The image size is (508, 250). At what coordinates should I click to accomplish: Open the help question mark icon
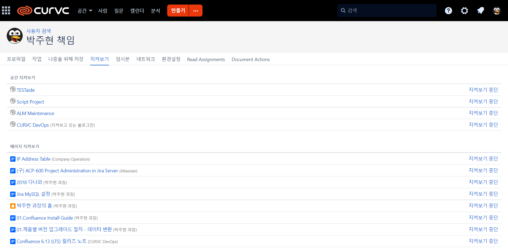448,11
